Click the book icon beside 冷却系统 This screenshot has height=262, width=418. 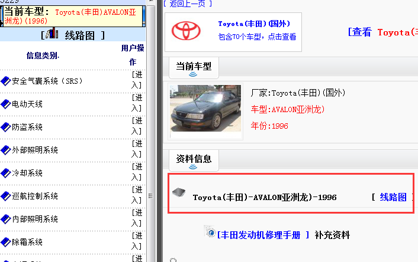(x=5, y=173)
